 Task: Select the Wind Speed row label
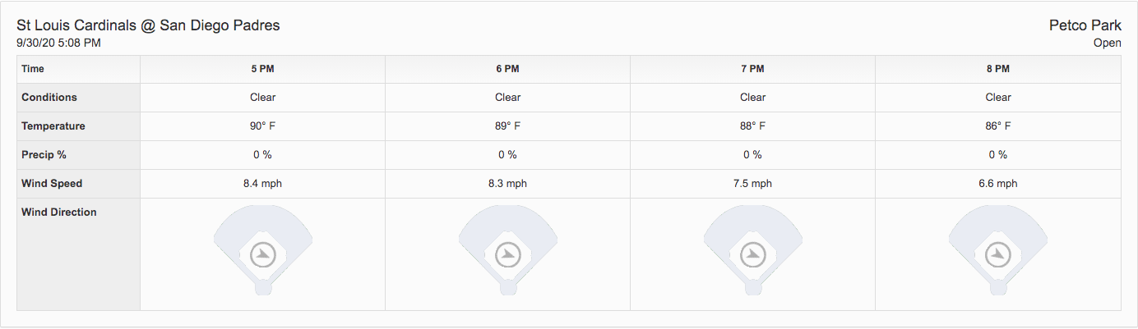coord(52,183)
